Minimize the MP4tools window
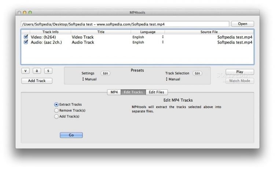Screen dimensions: 275x170 point(25,12)
